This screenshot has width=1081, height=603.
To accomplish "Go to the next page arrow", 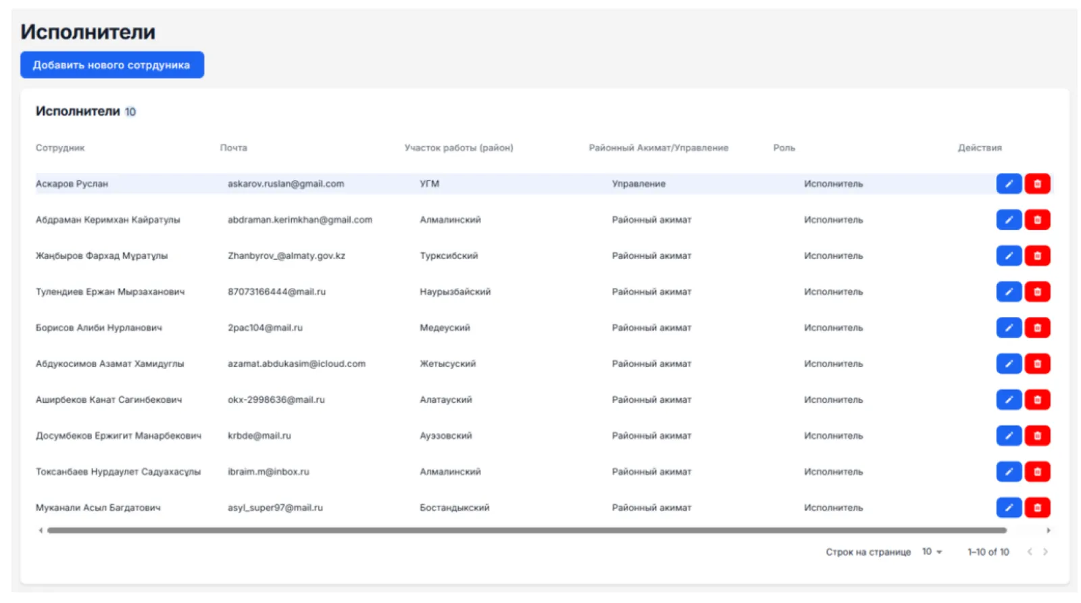I will click(x=1045, y=552).
